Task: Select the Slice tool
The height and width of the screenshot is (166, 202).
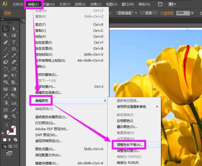Action: point(14,110)
